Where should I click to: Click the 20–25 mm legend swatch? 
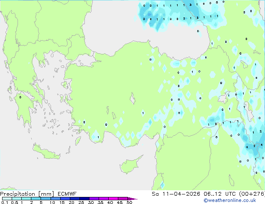(74, 199)
